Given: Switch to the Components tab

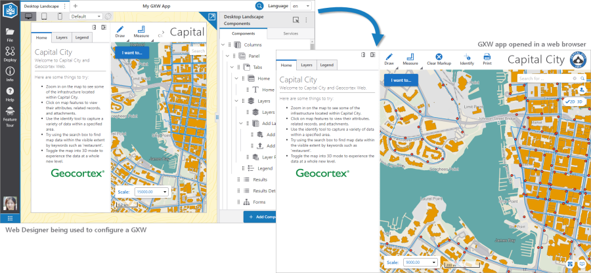Looking at the screenshot, I should click(243, 33).
